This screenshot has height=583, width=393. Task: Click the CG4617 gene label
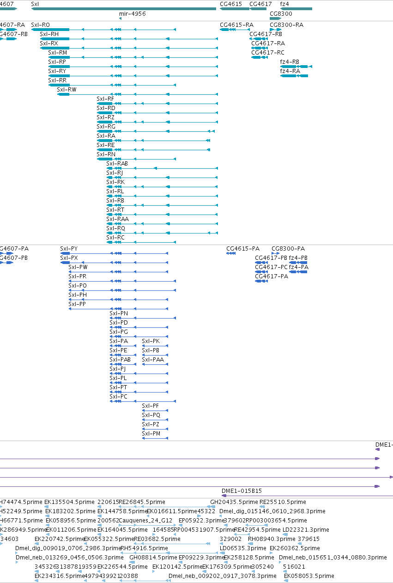tap(260, 4)
